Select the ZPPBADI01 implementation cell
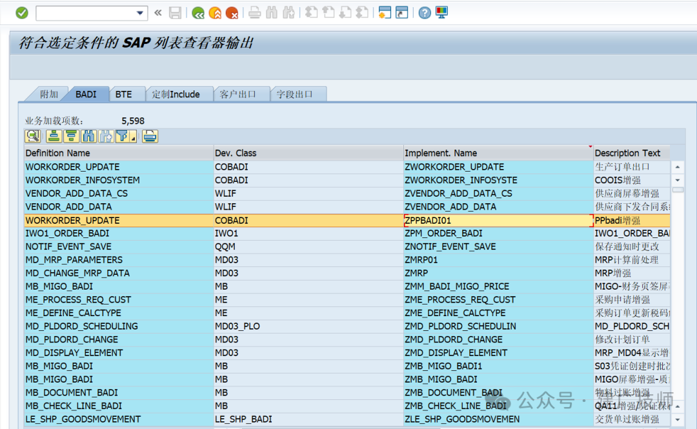The image size is (697, 429). (498, 221)
